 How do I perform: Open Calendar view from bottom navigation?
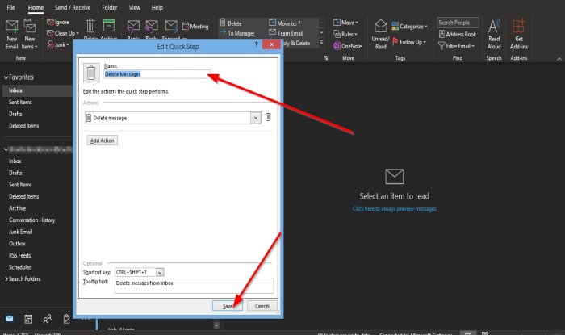tap(28, 318)
